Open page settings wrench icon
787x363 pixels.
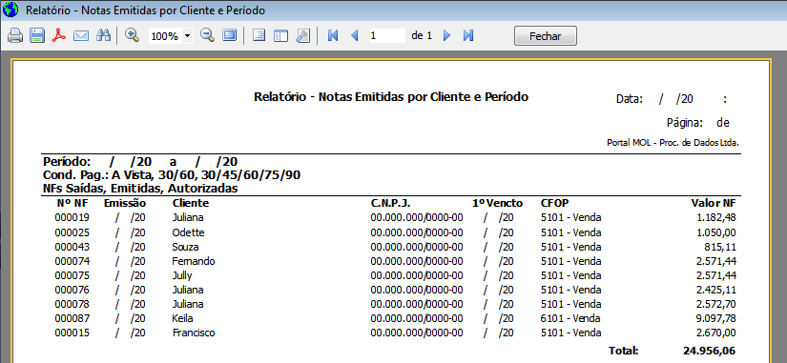point(302,35)
